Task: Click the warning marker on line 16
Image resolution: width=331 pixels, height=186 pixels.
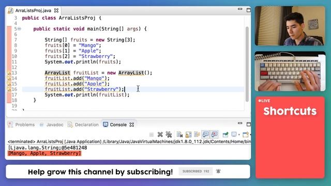Action: tap(9, 89)
